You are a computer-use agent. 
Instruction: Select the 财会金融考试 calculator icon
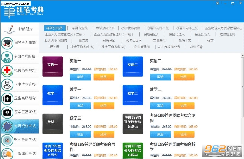(x=7, y=140)
